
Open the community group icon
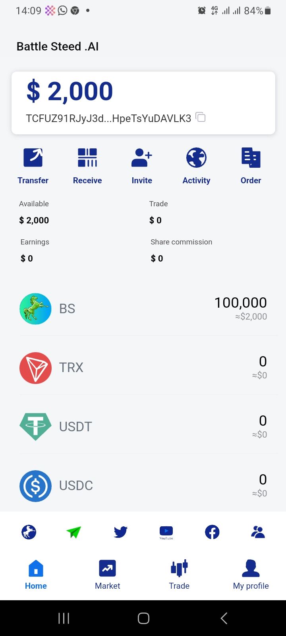tap(258, 532)
